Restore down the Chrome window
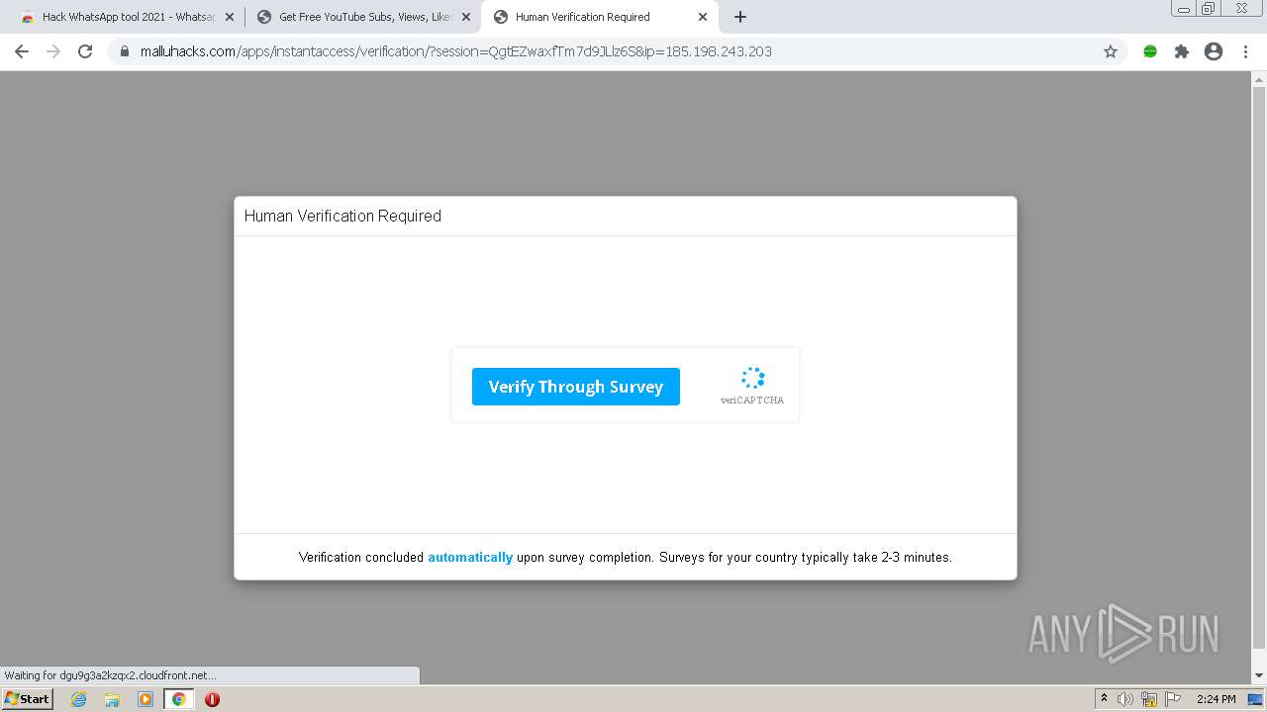The image size is (1267, 712). pyautogui.click(x=1209, y=9)
